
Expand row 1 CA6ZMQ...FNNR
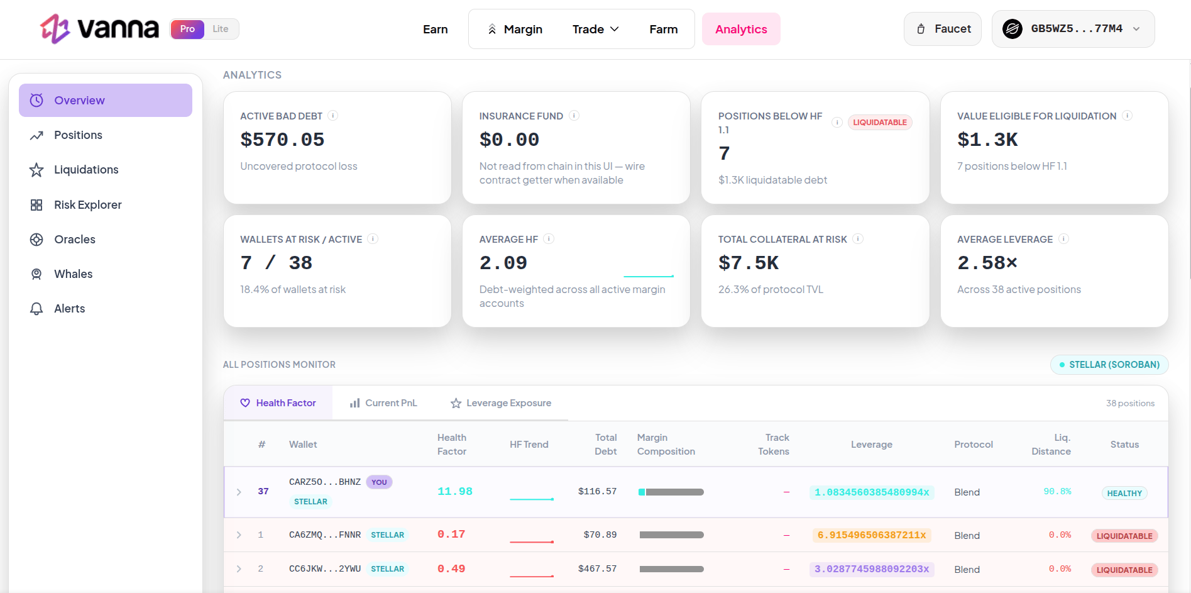(239, 535)
